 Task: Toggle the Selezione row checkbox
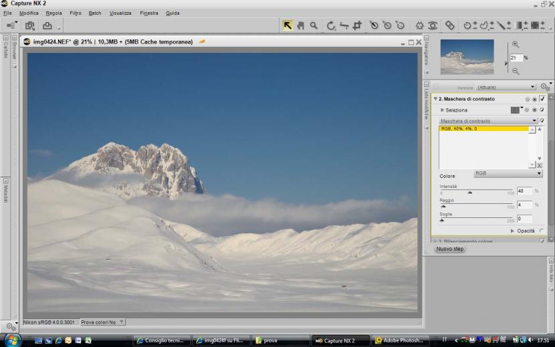click(542, 110)
